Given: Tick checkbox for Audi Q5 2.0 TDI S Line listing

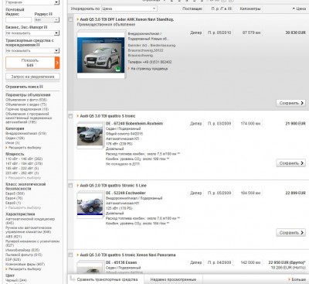Looking at the screenshot, I should tap(70, 186).
